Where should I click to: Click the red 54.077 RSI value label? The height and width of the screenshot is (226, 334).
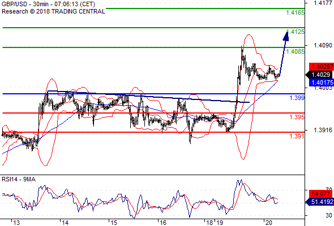[x=320, y=194]
